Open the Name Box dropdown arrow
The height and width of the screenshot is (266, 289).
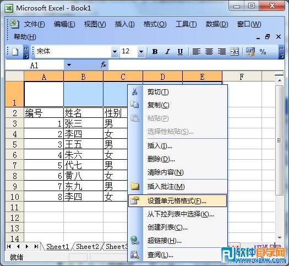pos(69,65)
